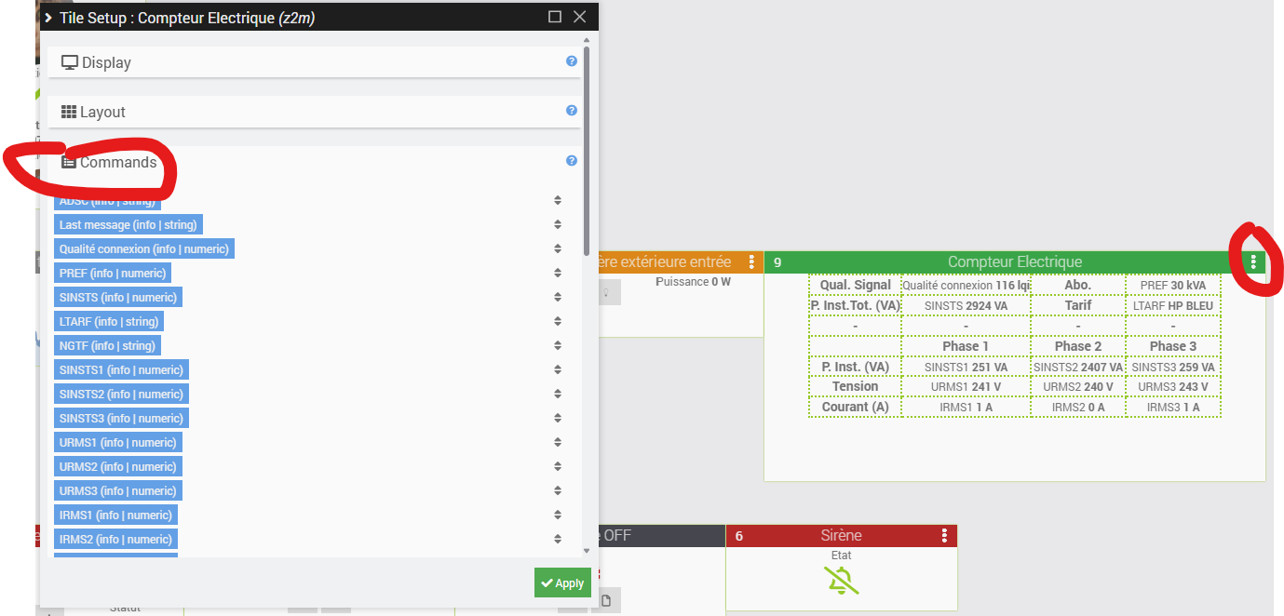Click the help icon beside Display section

coord(572,61)
